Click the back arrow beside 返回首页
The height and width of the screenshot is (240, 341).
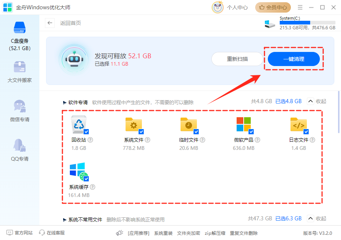50,23
